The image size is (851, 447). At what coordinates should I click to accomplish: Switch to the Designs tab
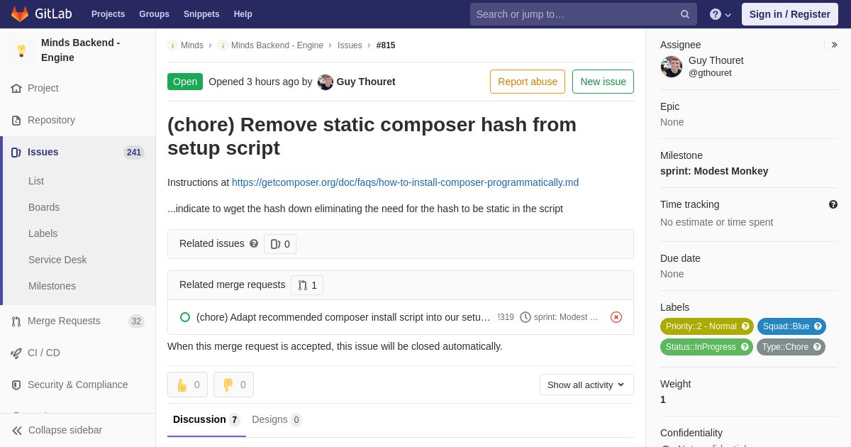point(277,419)
